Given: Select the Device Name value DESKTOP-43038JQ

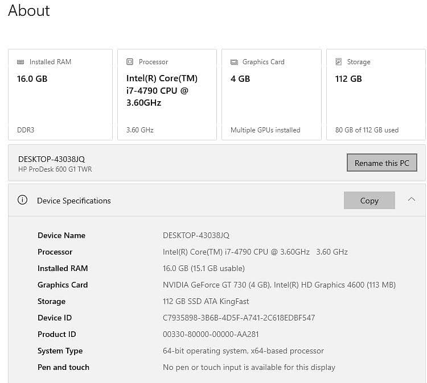Looking at the screenshot, I should pyautogui.click(x=196, y=235).
